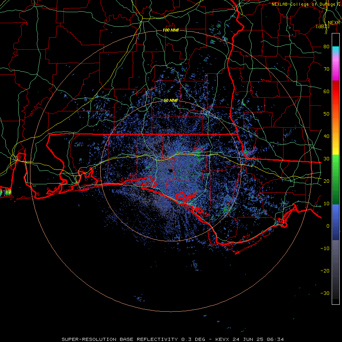Click the black radar site dot at map center
The image size is (342, 342).
171,171
